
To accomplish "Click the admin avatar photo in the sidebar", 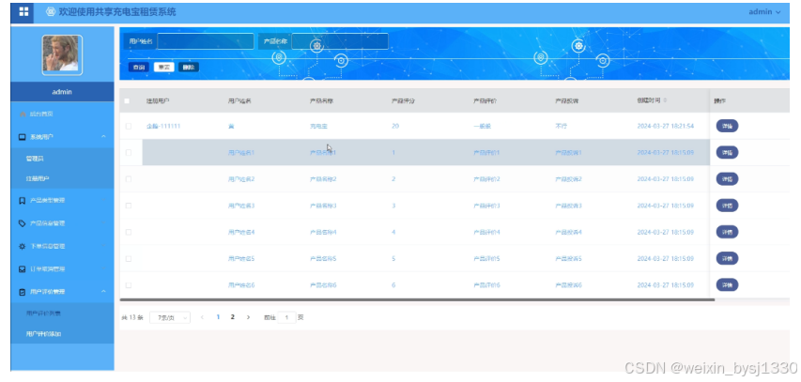I will (62, 55).
